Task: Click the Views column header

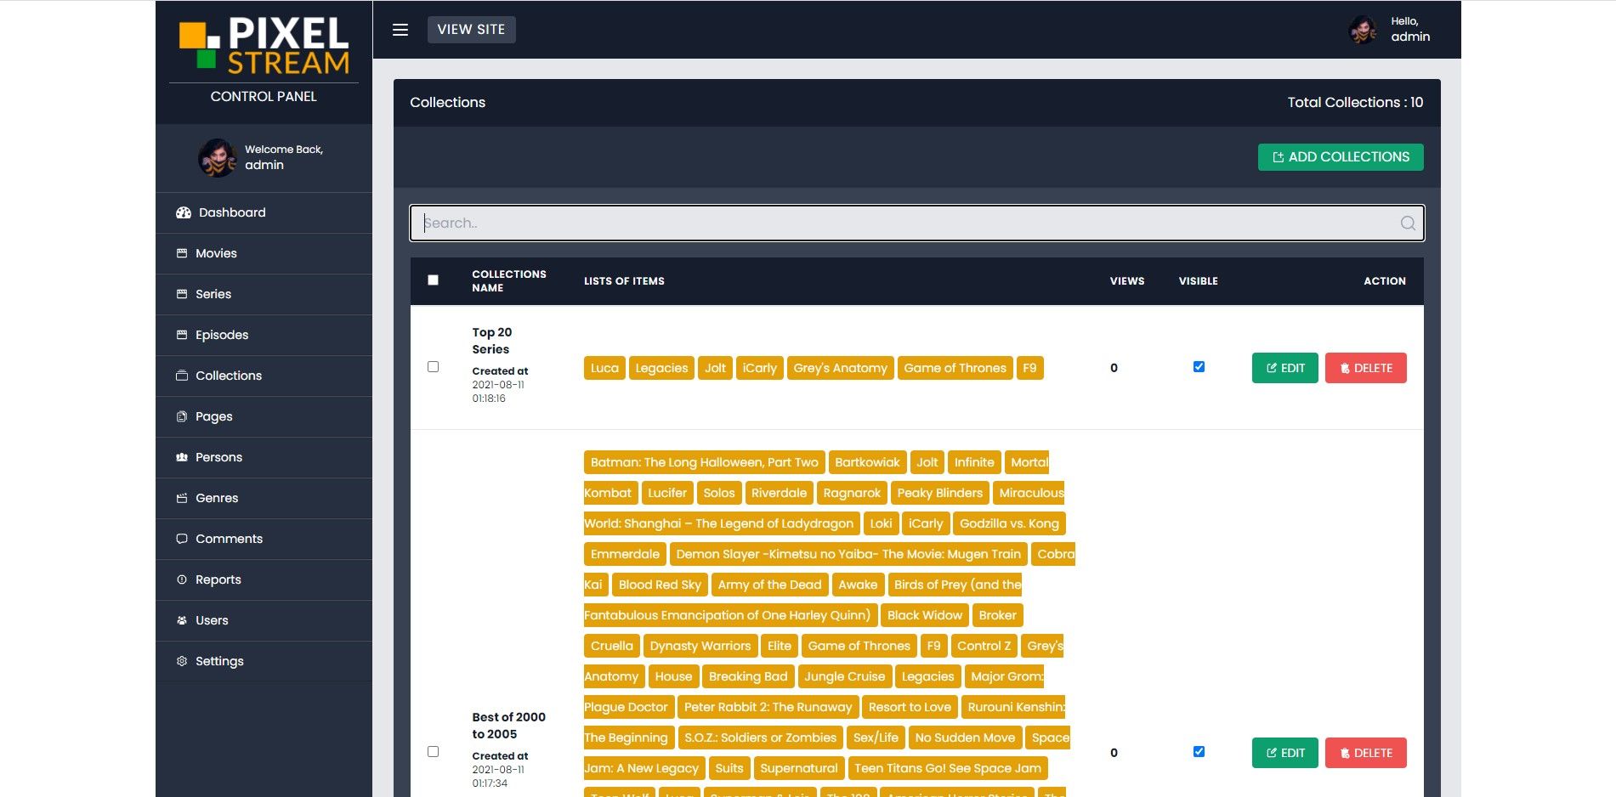Action: click(x=1127, y=281)
